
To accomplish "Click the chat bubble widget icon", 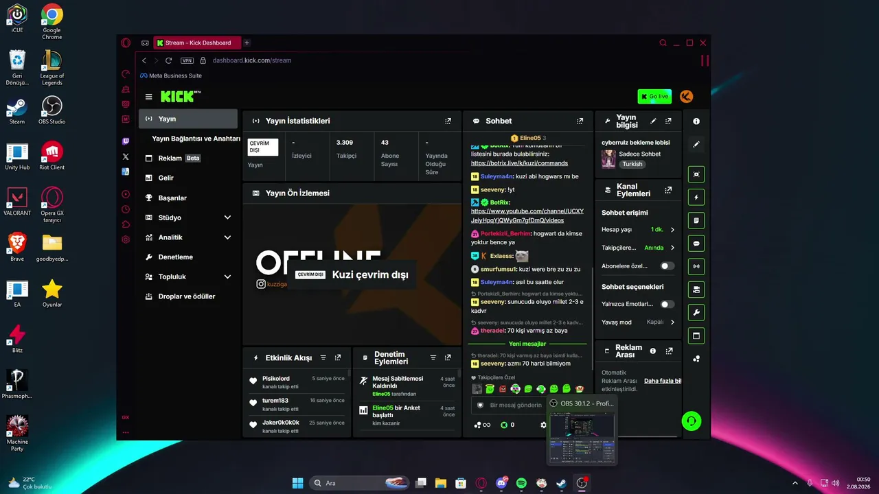I will 696,244.
